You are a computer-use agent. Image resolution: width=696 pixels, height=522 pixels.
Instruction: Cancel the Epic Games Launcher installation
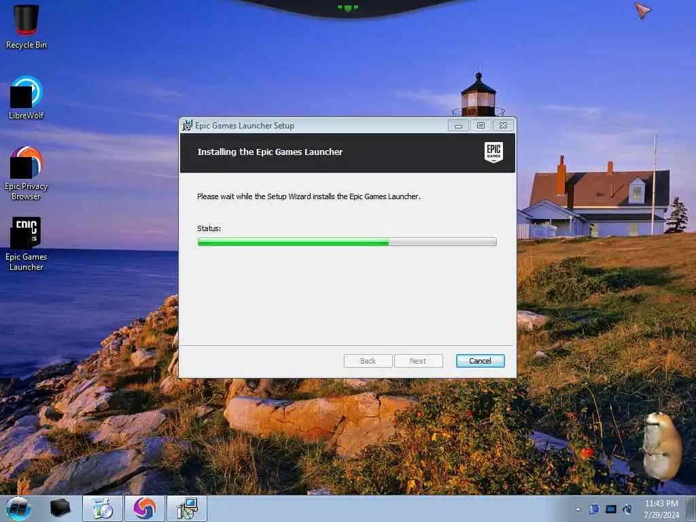point(480,361)
